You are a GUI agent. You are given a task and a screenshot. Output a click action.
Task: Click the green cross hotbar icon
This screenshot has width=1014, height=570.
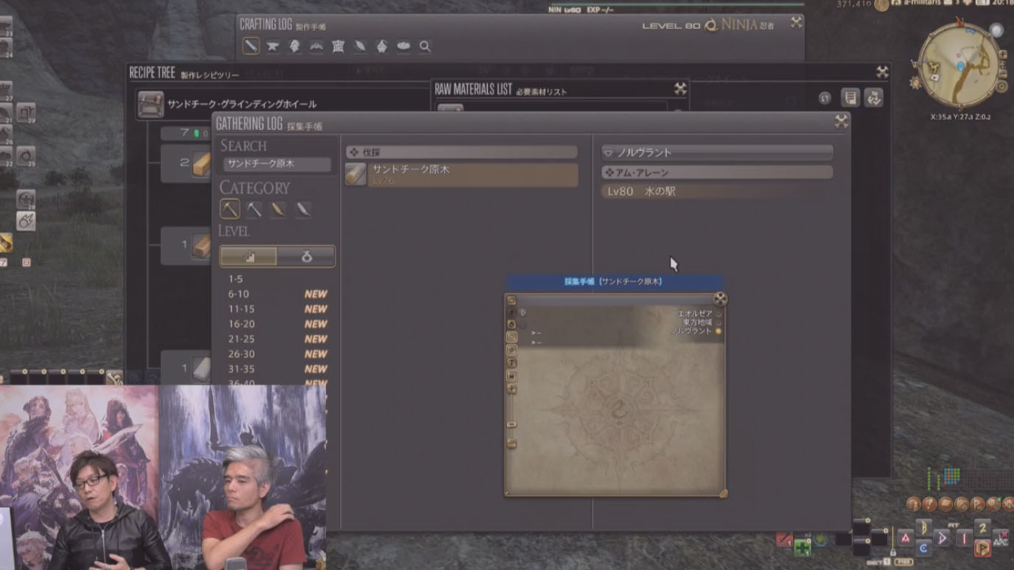pos(803,547)
